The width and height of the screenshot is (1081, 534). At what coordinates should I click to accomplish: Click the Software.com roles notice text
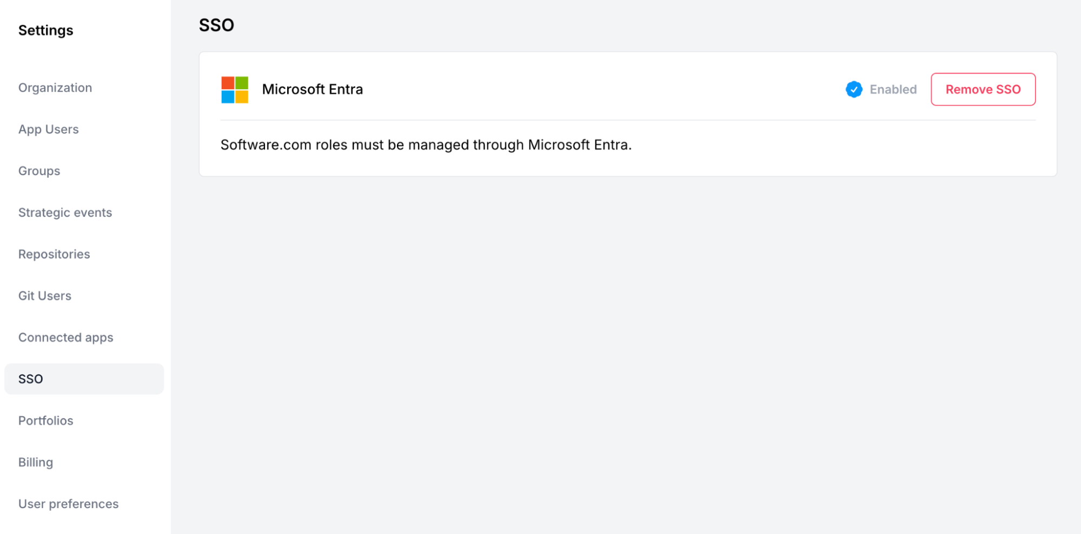click(x=426, y=145)
